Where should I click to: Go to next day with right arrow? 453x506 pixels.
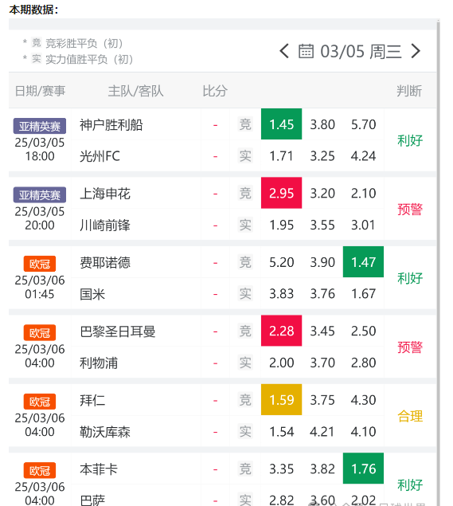416,51
